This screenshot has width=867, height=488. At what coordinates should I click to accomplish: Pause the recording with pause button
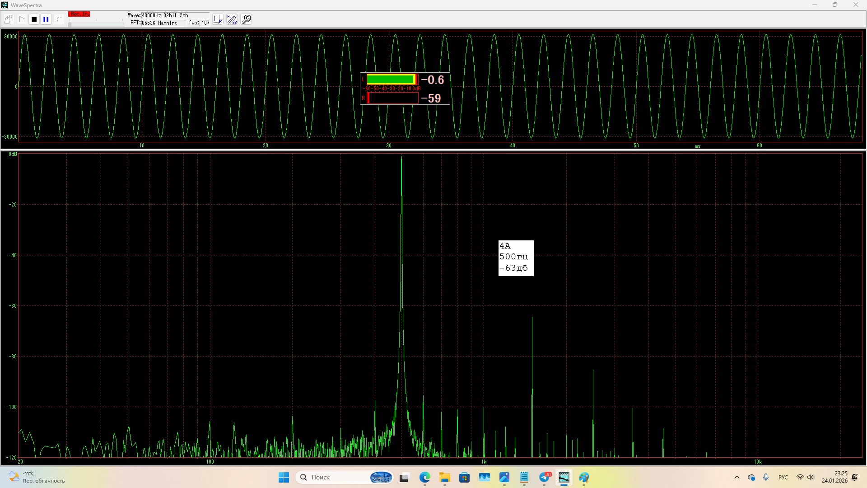(x=46, y=19)
